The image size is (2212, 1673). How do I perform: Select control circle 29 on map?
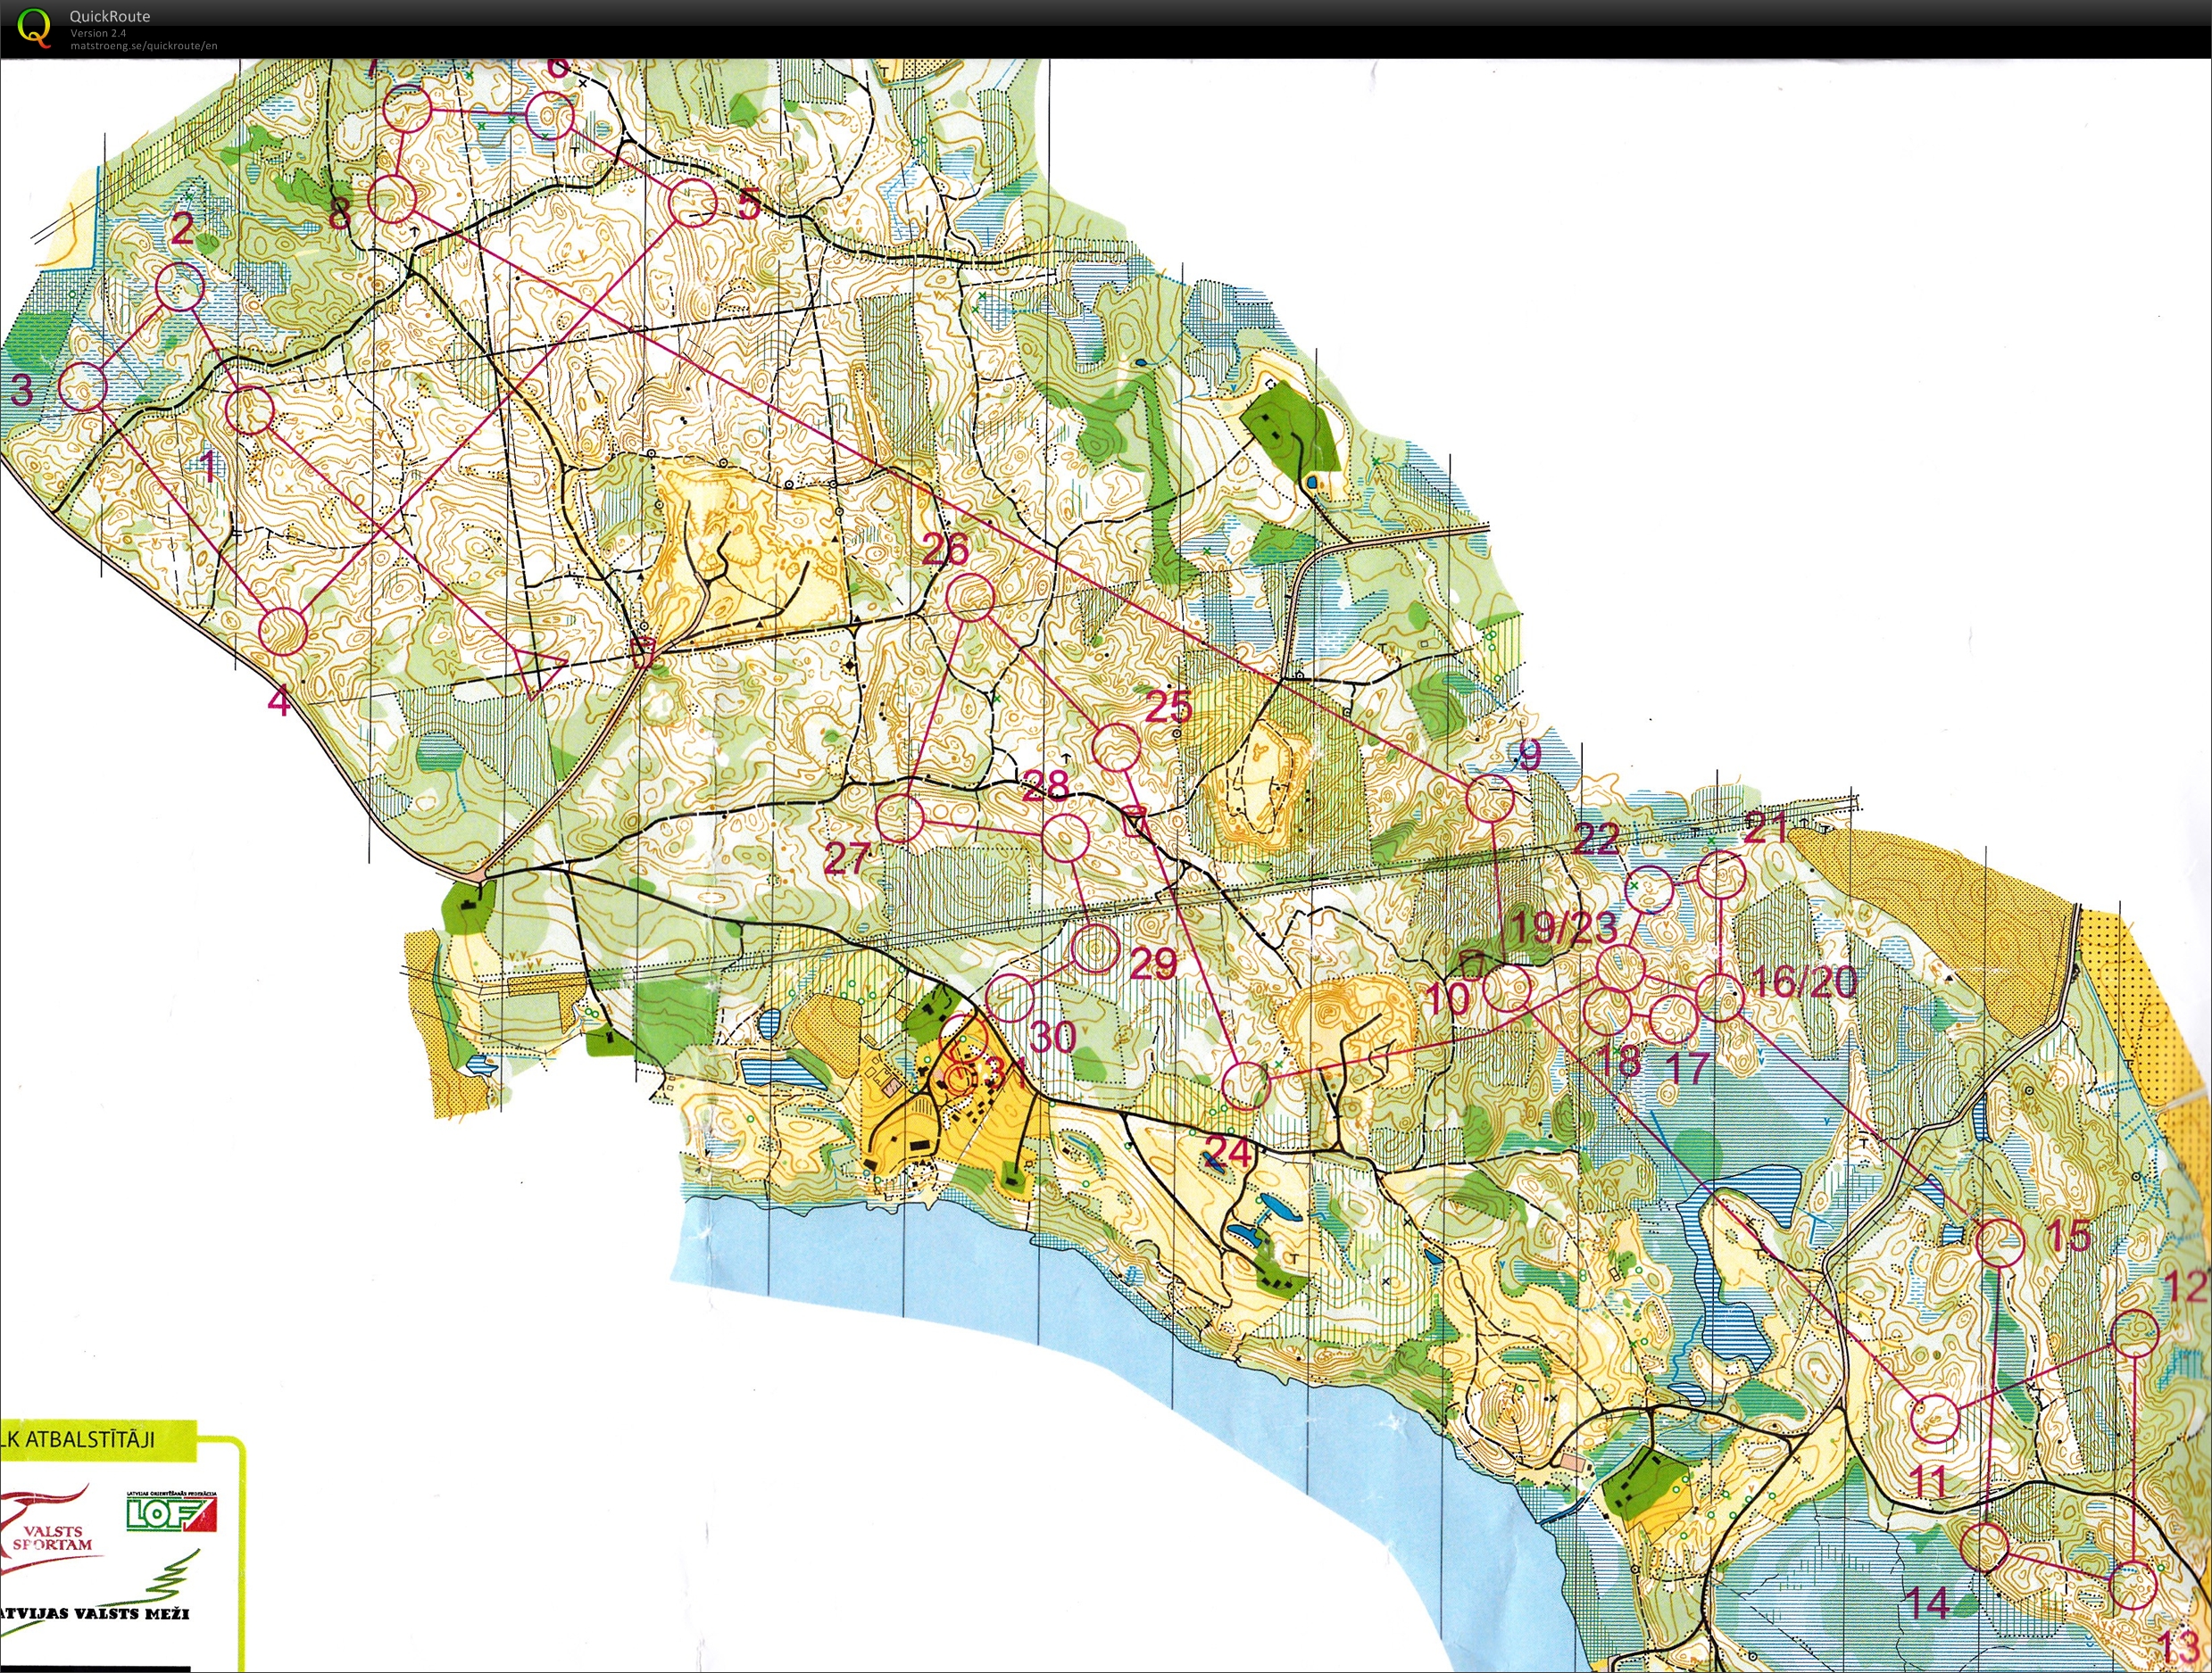tap(1095, 948)
